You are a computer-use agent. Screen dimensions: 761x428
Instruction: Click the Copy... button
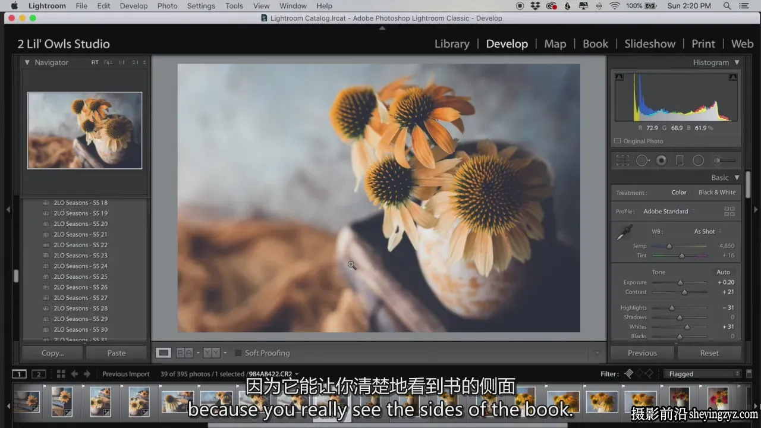52,353
